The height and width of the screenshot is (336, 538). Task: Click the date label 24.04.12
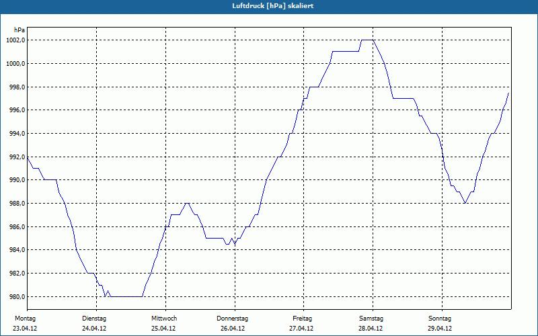pyautogui.click(x=94, y=329)
